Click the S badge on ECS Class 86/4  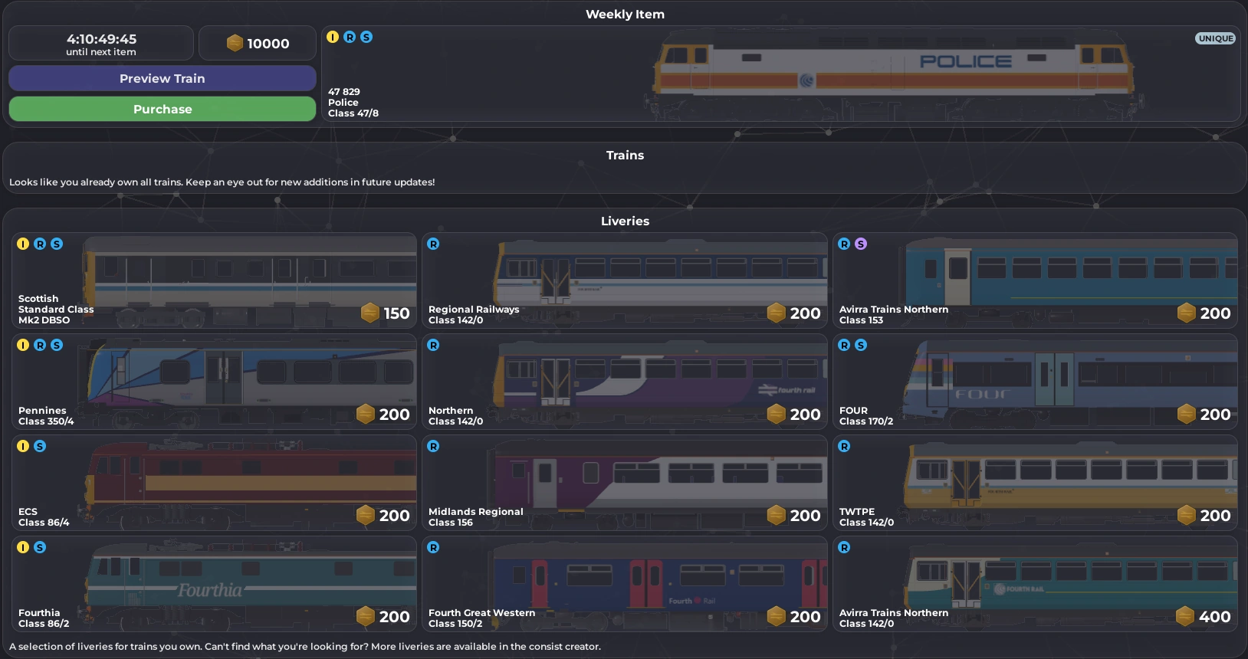coord(40,446)
